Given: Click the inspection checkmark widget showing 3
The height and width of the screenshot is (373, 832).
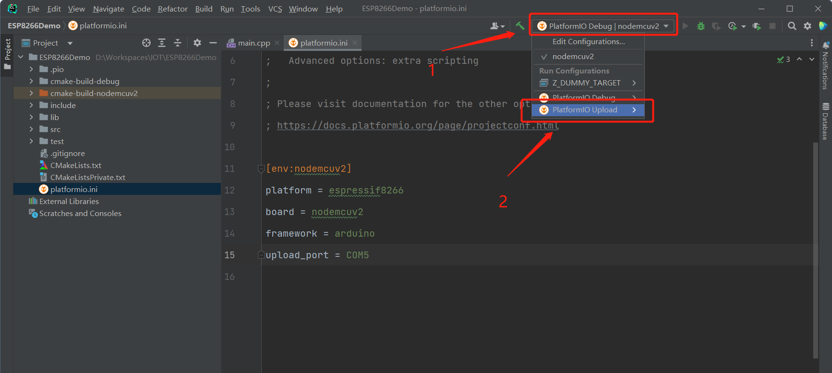Looking at the screenshot, I should click(x=784, y=59).
